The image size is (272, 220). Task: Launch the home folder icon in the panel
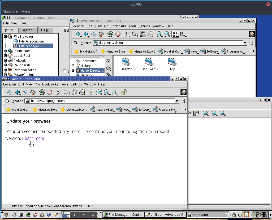[x=42, y=215]
